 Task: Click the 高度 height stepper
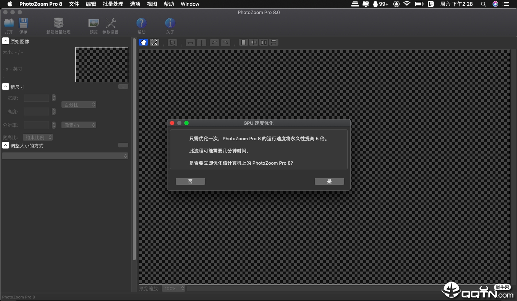tap(54, 111)
